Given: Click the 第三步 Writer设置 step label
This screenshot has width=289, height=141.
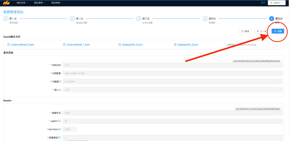Looking at the screenshot, I should point(147,21).
